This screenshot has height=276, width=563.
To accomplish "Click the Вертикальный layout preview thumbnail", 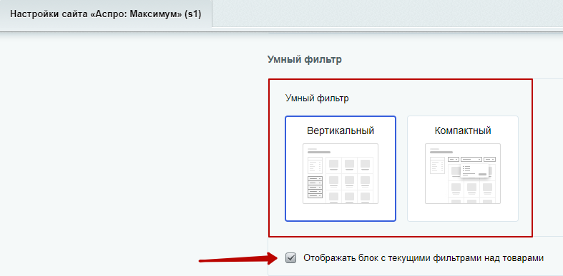I will [341, 173].
